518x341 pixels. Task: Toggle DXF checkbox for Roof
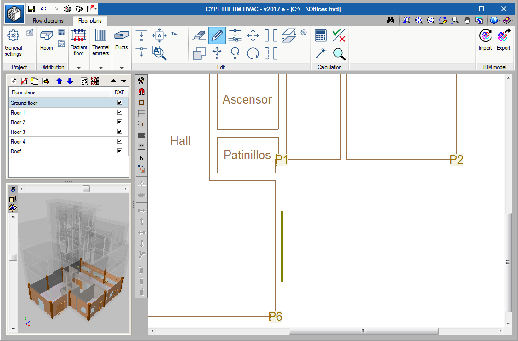point(119,151)
